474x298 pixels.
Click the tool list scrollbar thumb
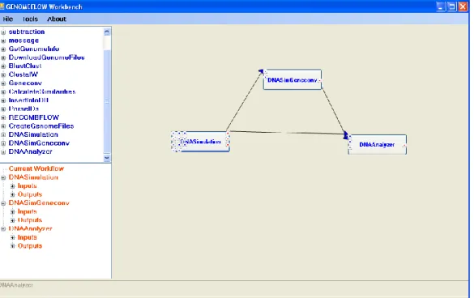pyautogui.click(x=107, y=101)
